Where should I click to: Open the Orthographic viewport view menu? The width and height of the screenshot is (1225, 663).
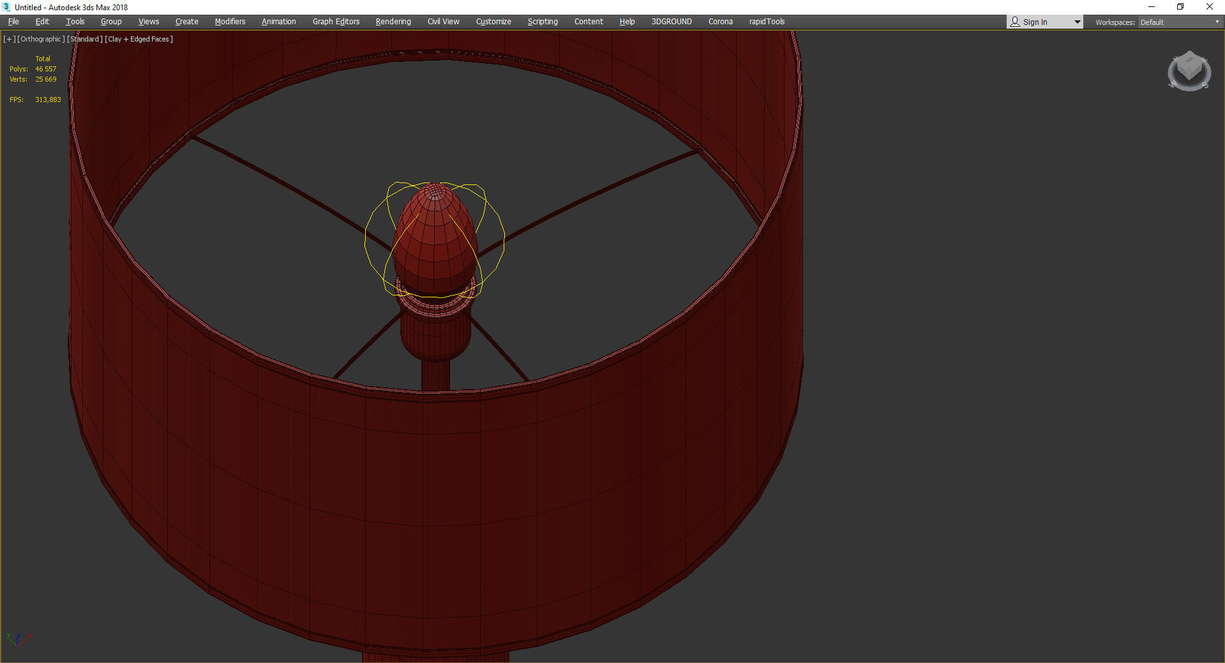pyautogui.click(x=41, y=39)
